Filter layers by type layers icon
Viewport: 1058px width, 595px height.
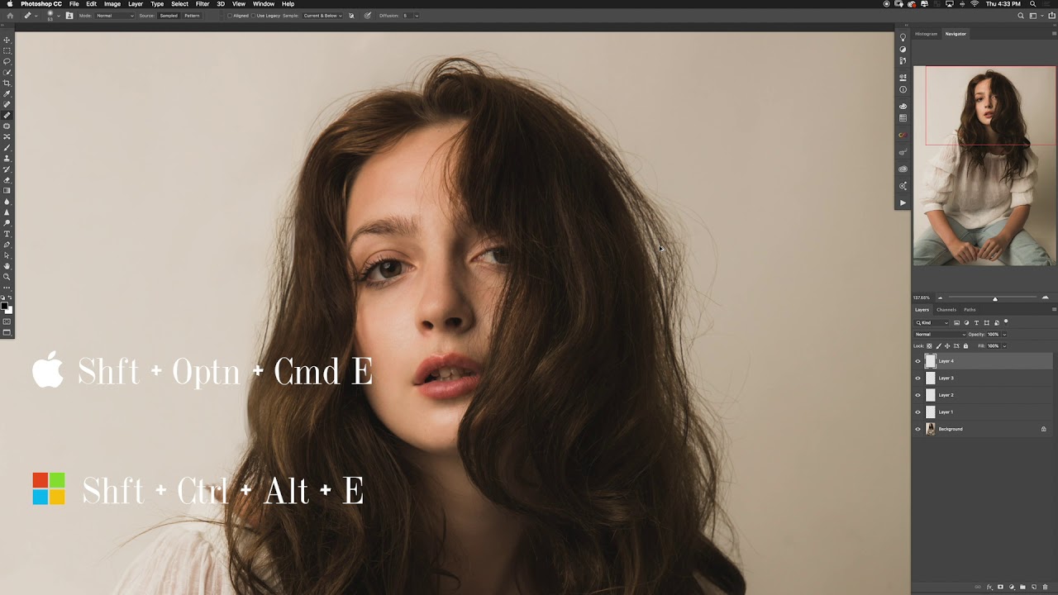[977, 322]
